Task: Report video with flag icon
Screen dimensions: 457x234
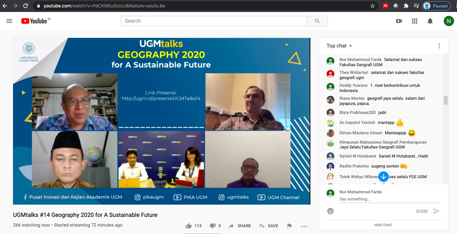Action: click(x=289, y=226)
